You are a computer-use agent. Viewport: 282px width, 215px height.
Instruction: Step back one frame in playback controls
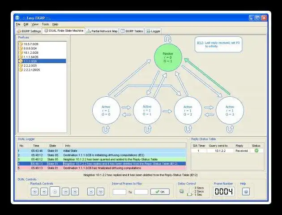click(44, 192)
